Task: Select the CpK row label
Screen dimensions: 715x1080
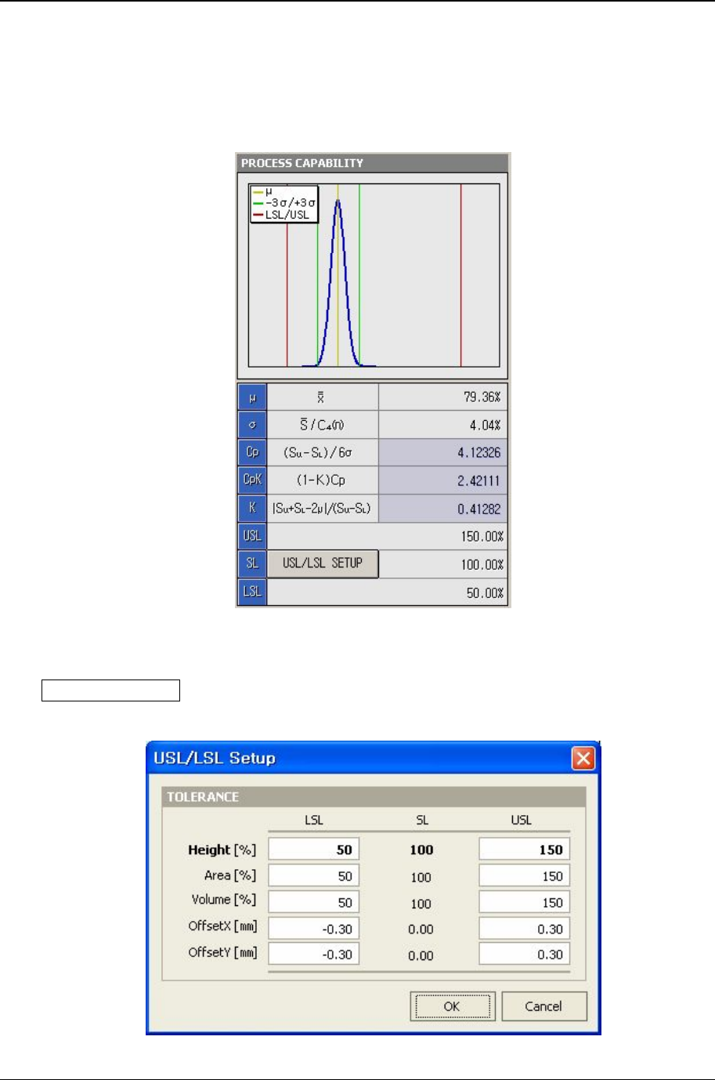Action: [x=252, y=480]
